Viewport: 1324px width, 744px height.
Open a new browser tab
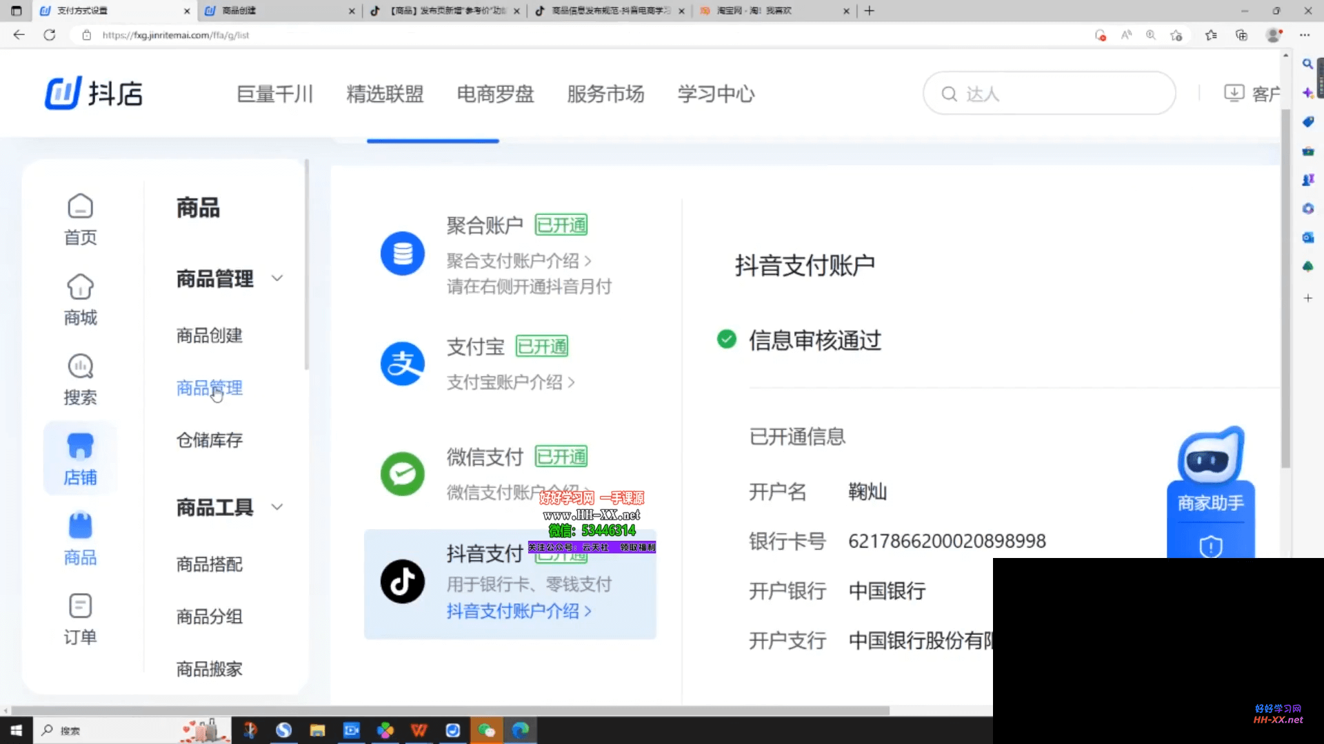click(x=870, y=10)
